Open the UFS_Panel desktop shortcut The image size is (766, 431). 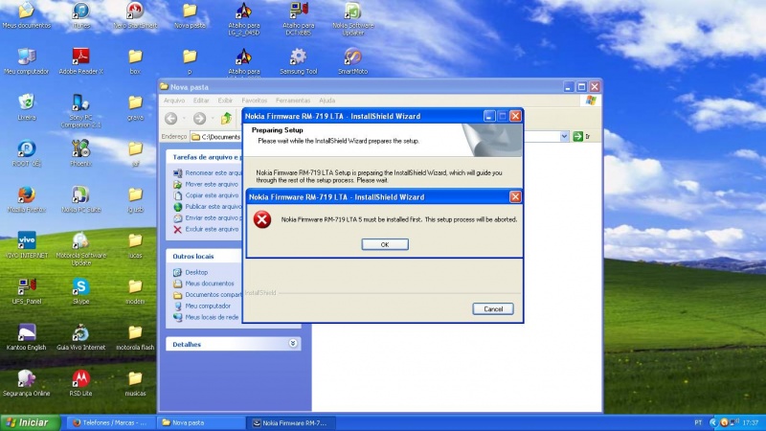(x=27, y=291)
